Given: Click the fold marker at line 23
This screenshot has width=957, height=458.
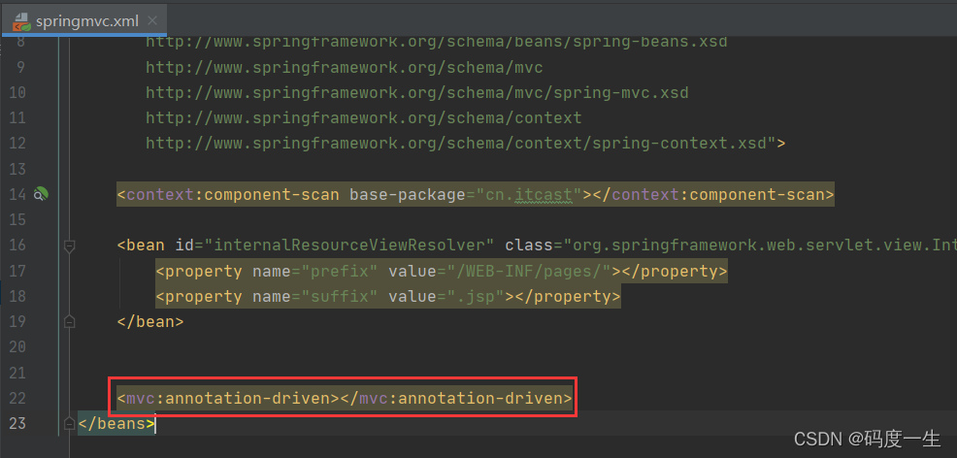Looking at the screenshot, I should 69,423.
